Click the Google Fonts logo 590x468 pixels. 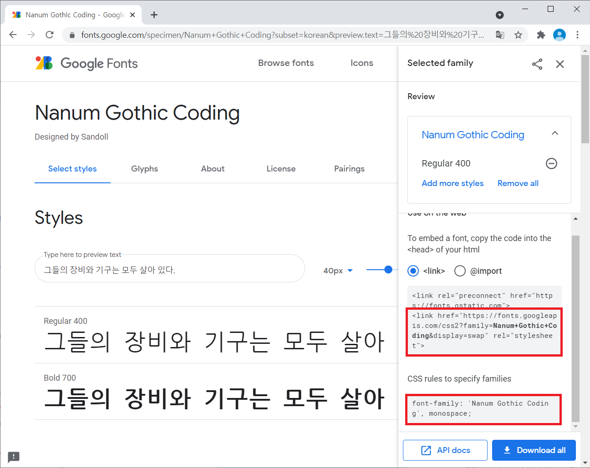(86, 63)
